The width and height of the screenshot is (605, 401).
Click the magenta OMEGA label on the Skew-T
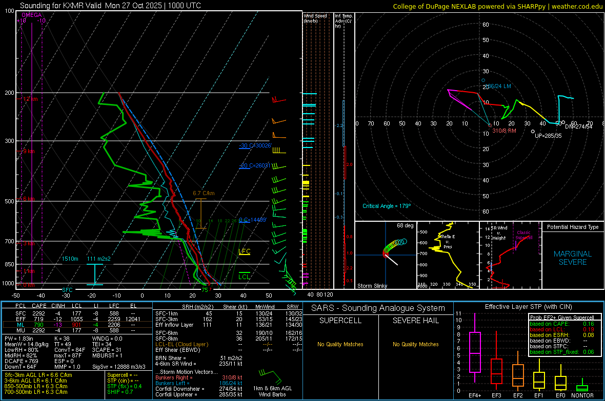(32, 15)
